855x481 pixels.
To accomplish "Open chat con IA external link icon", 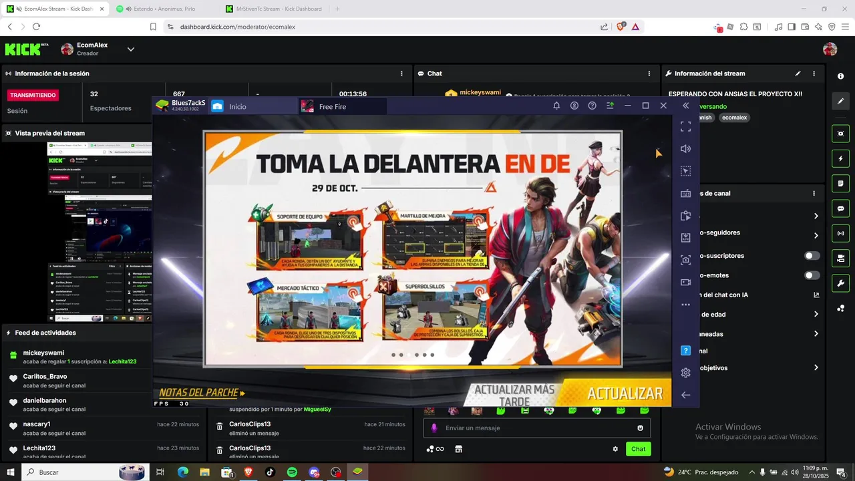I will tap(816, 295).
